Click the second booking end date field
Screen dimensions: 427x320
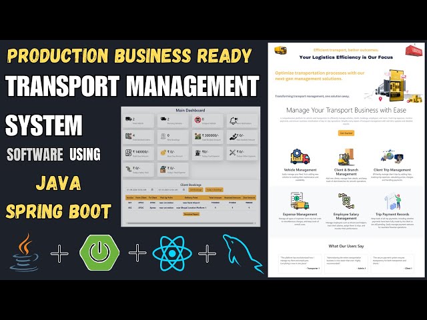pyautogui.click(x=171, y=189)
